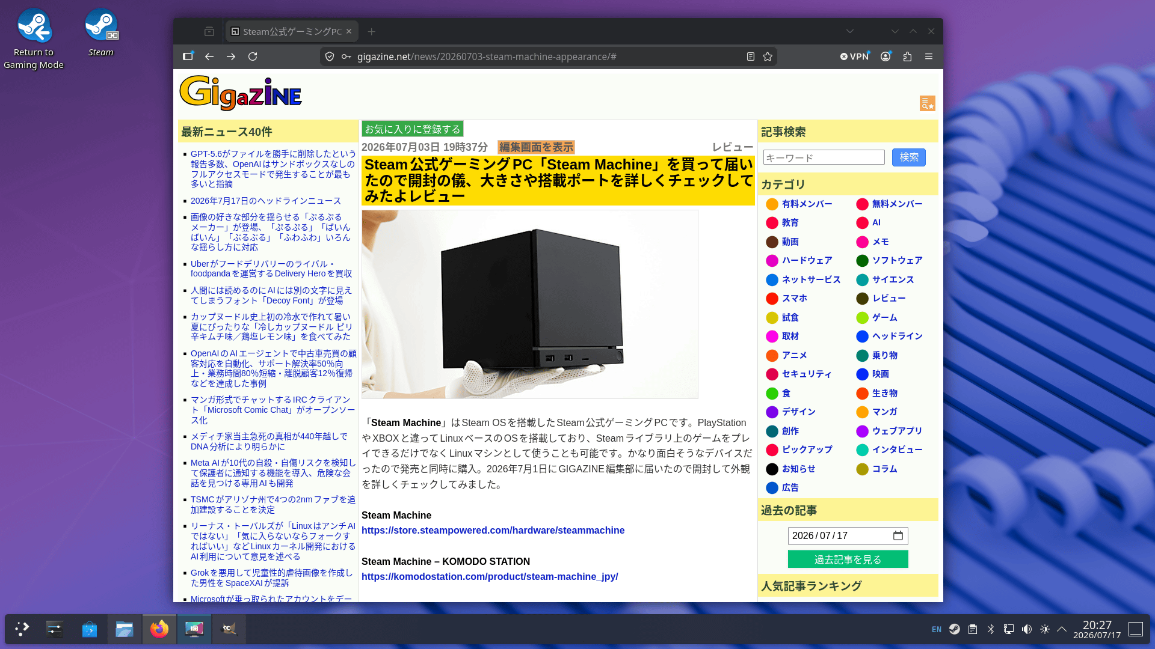Go back to the previous page
The height and width of the screenshot is (649, 1155).
[x=209, y=56]
